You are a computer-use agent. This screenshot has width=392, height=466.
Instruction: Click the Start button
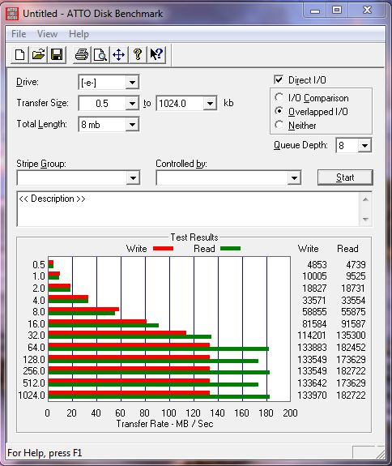345,177
